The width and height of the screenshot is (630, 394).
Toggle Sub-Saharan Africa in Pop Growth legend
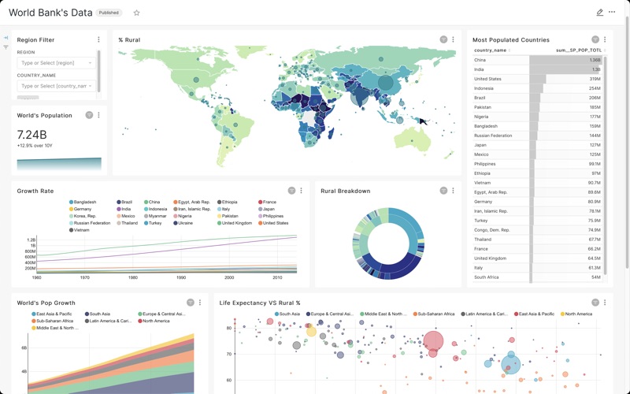(53, 321)
